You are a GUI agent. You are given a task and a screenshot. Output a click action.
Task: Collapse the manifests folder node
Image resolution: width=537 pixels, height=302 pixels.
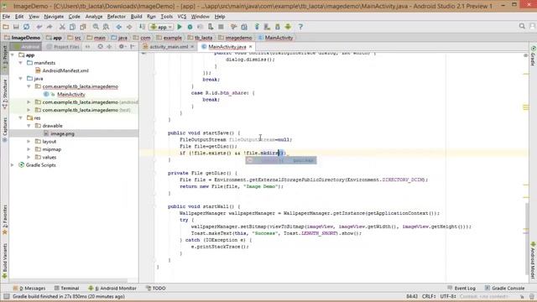coord(20,63)
